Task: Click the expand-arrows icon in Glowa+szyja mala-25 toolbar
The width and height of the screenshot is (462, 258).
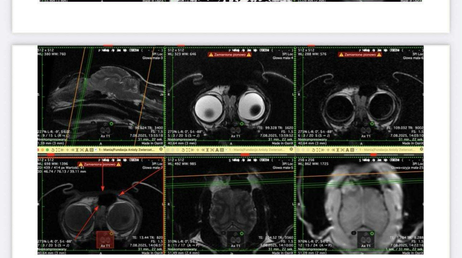Action: point(318,150)
